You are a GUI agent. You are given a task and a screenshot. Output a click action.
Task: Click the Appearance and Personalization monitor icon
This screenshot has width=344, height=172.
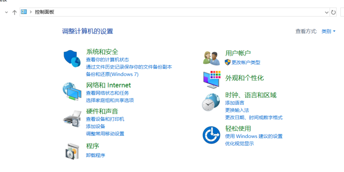(x=212, y=79)
